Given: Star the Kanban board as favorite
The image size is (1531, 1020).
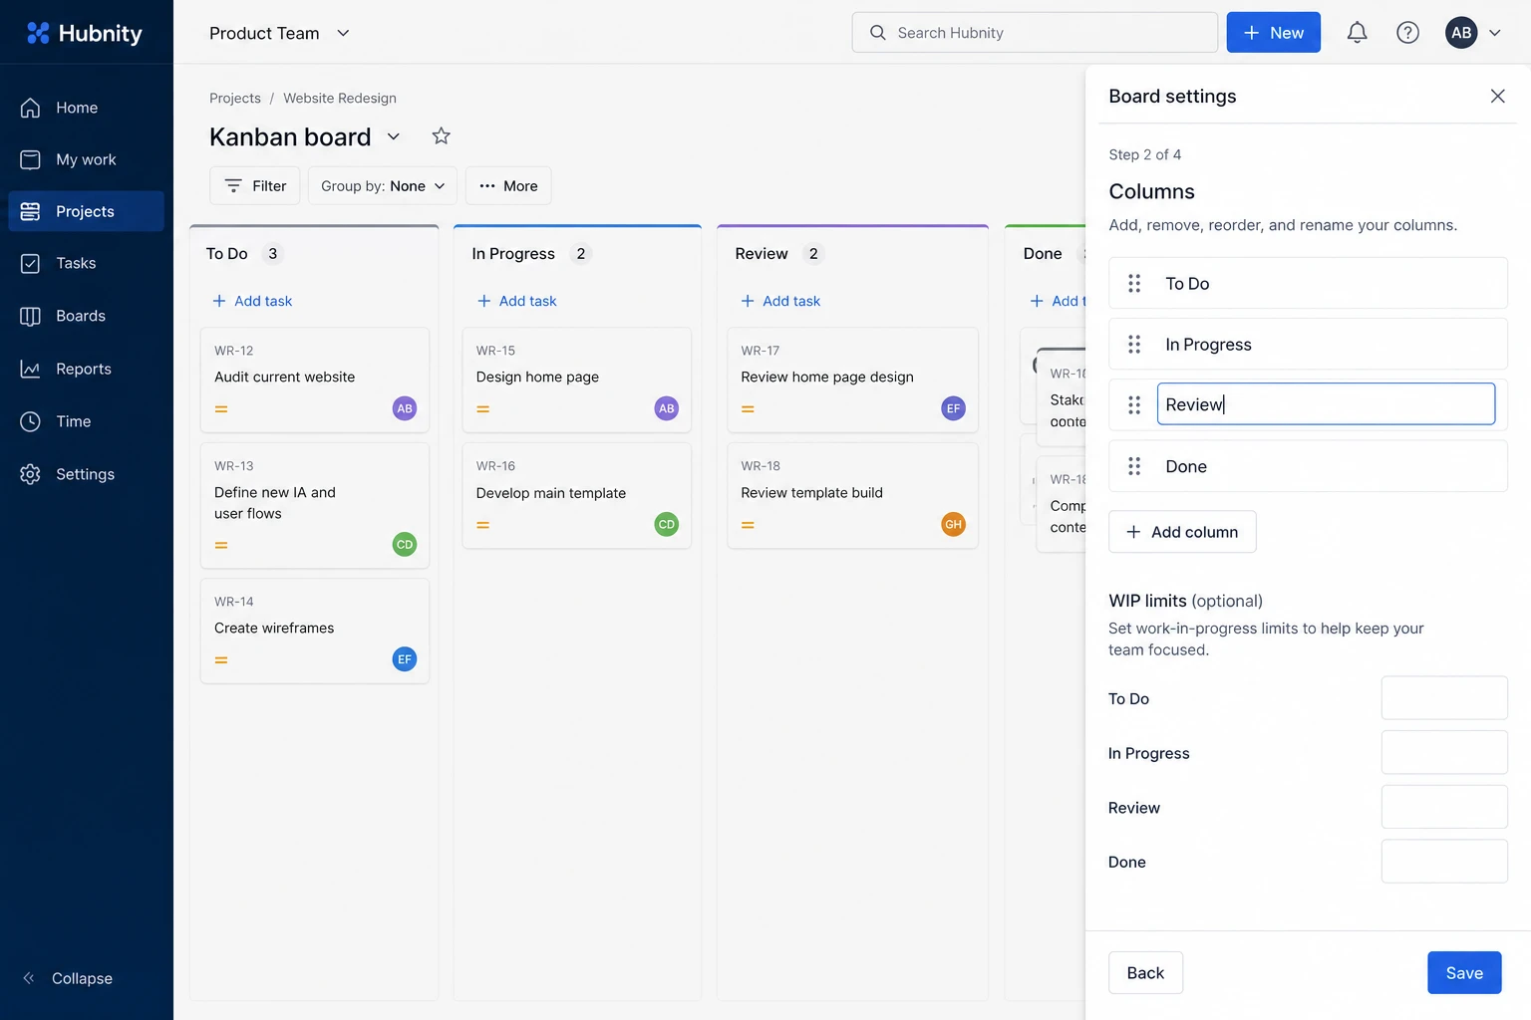Looking at the screenshot, I should [x=441, y=136].
